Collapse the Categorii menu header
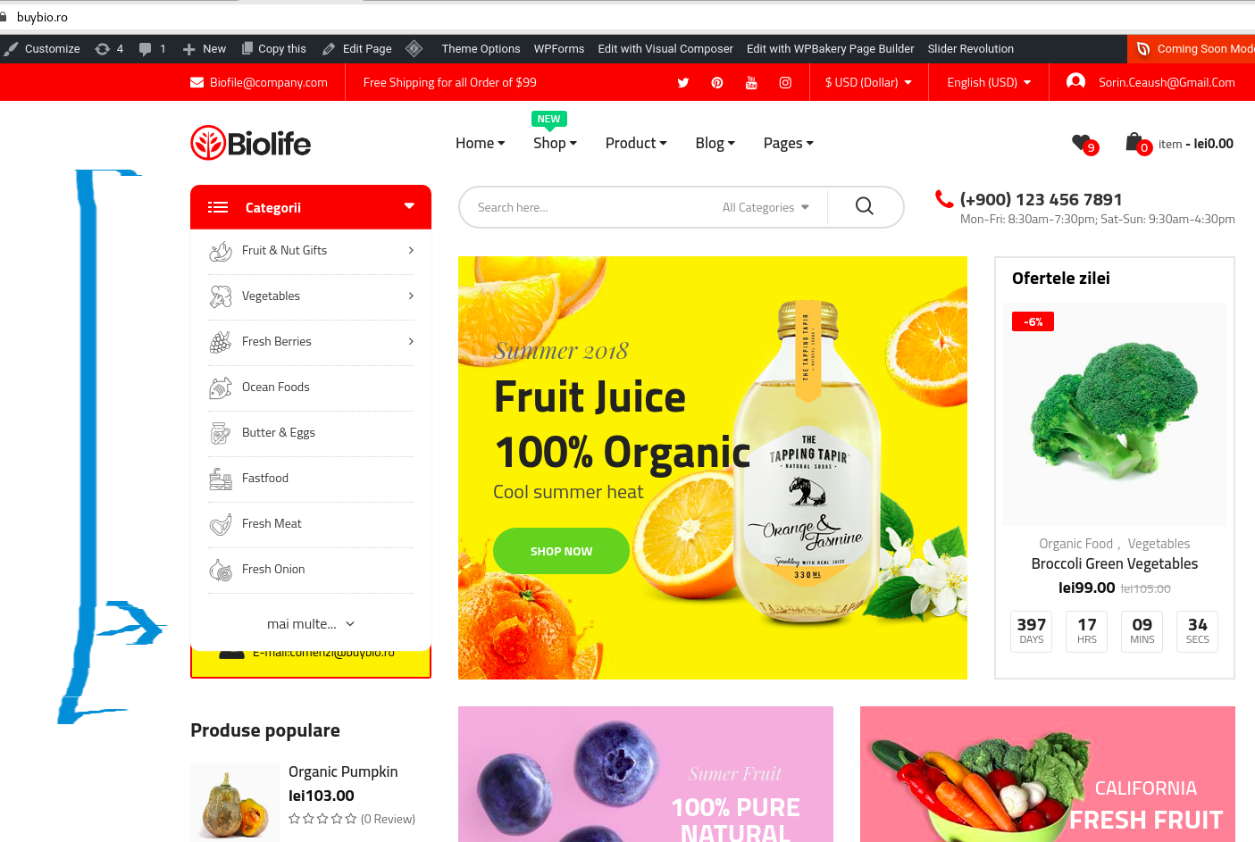This screenshot has width=1255, height=842. click(x=311, y=207)
